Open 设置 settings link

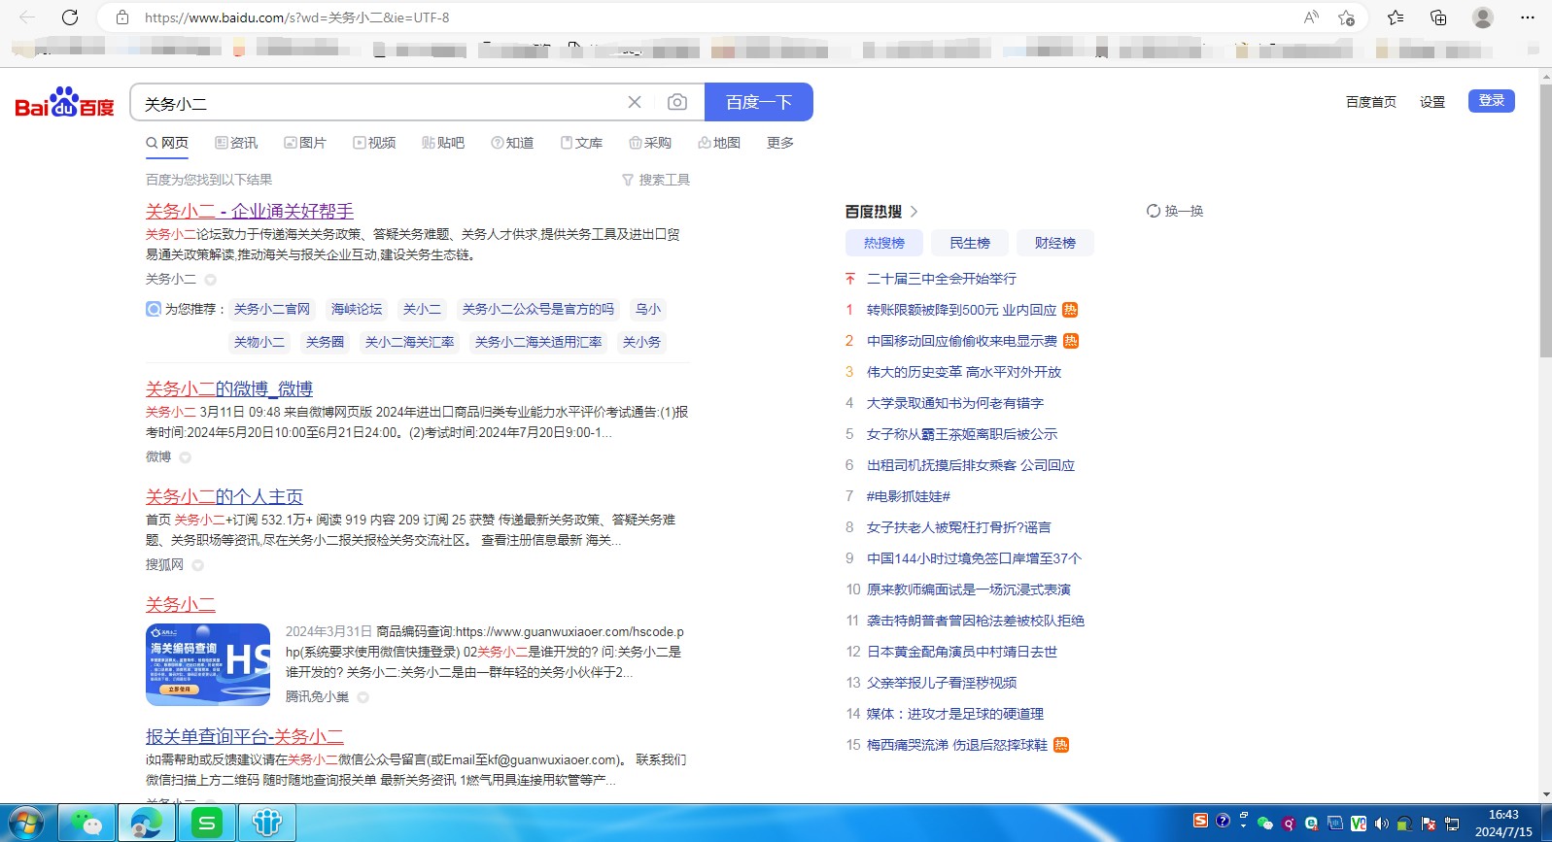[x=1431, y=102]
